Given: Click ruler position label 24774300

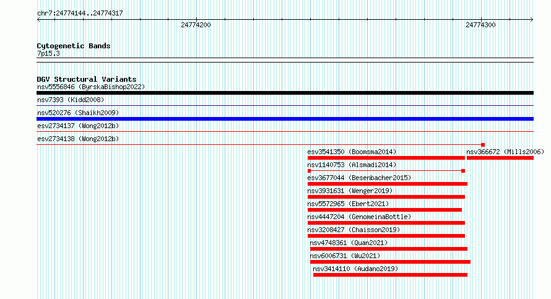Looking at the screenshot, I should 480,25.
